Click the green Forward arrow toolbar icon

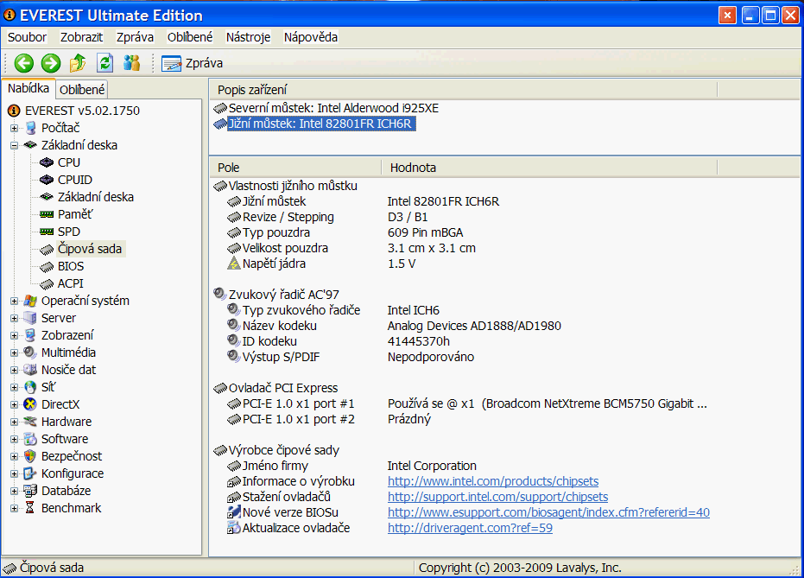click(50, 62)
